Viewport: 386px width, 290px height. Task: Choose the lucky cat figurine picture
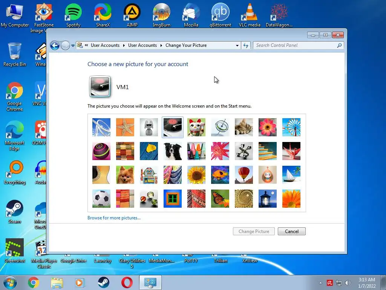click(x=196, y=127)
